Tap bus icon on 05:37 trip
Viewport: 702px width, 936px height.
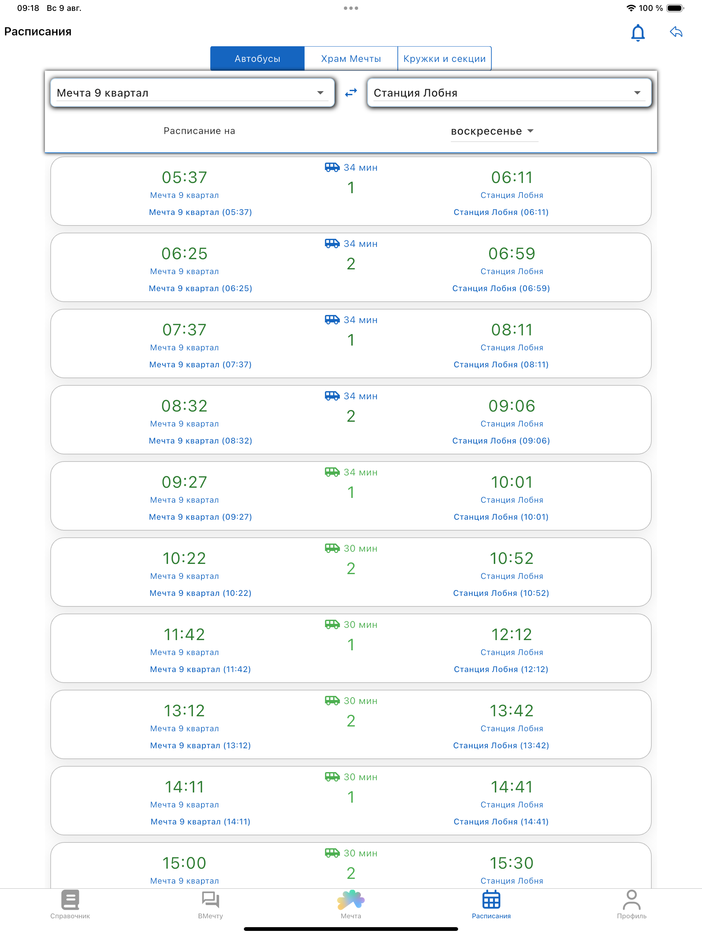(x=332, y=168)
